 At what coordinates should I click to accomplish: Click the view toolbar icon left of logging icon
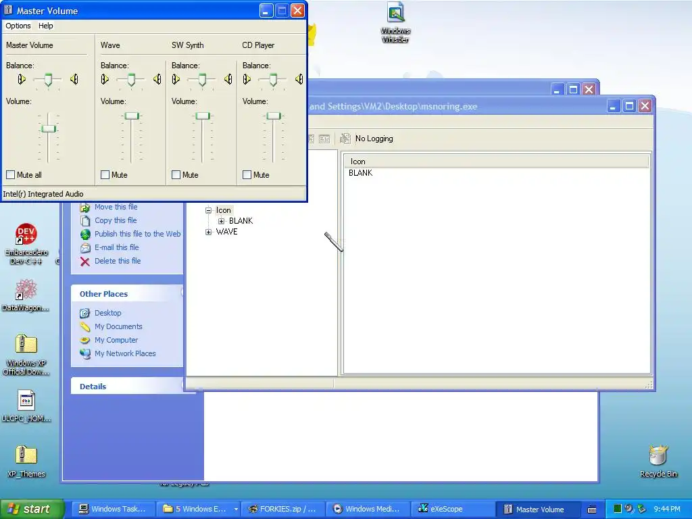(x=324, y=139)
